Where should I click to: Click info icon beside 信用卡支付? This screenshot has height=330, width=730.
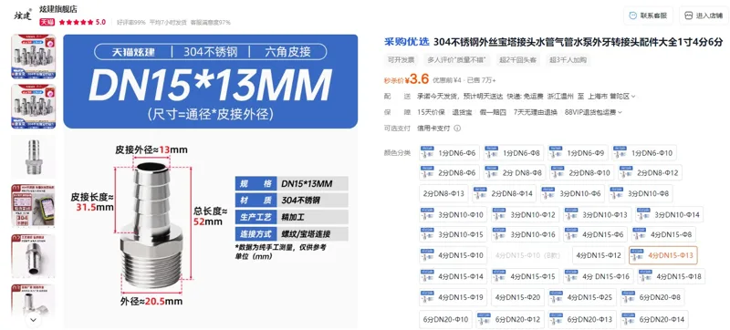457,129
